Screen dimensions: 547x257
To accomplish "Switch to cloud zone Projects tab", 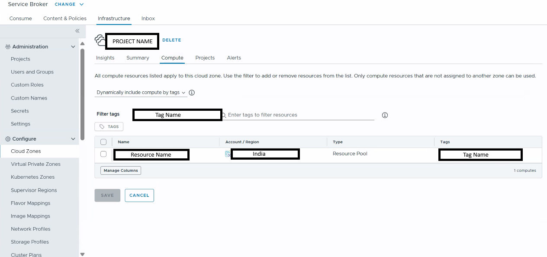I will point(205,58).
